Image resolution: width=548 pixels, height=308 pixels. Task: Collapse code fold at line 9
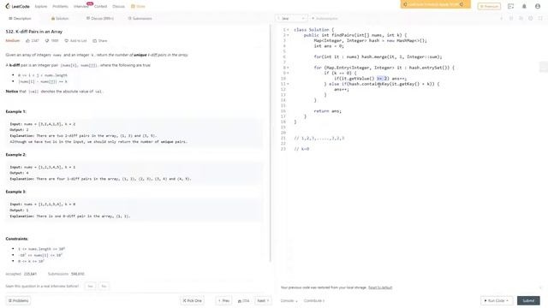pyautogui.click(x=288, y=73)
